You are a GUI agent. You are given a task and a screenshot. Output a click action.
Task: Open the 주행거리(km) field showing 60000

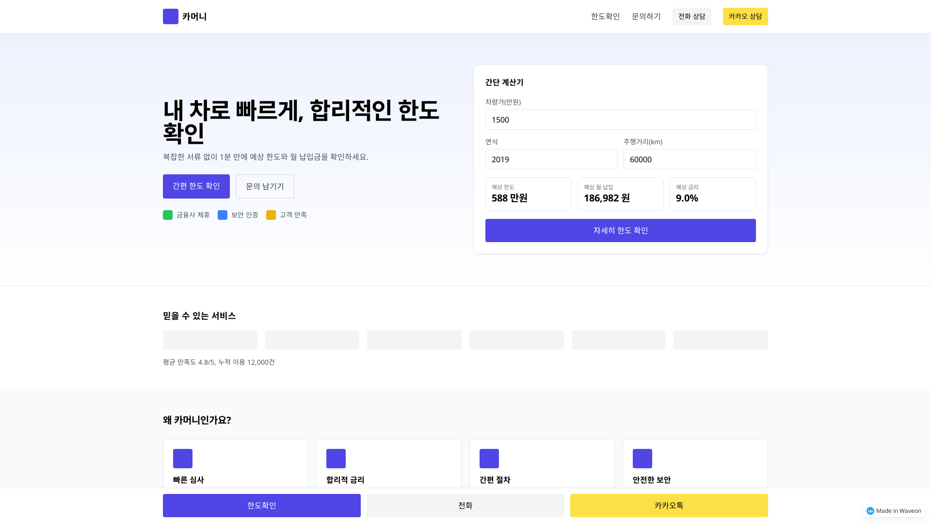690,159
